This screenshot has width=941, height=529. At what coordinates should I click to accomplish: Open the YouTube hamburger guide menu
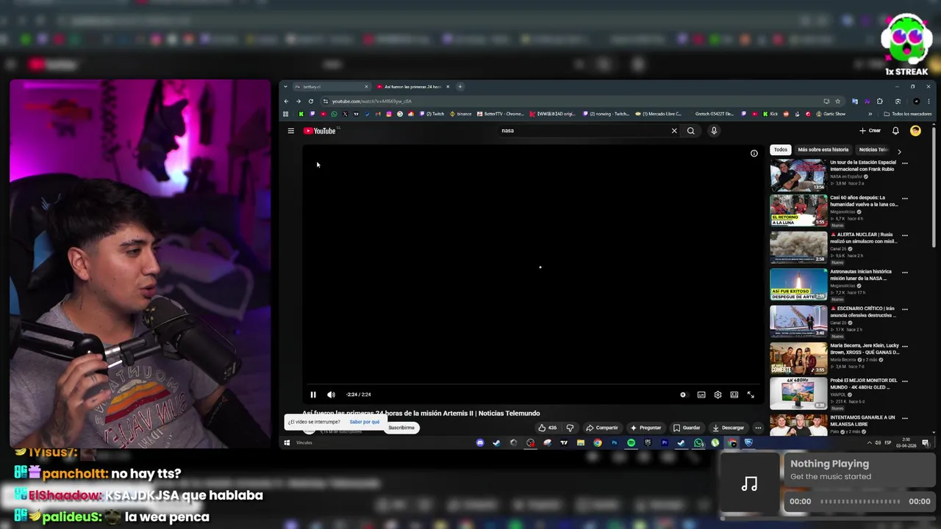291,131
